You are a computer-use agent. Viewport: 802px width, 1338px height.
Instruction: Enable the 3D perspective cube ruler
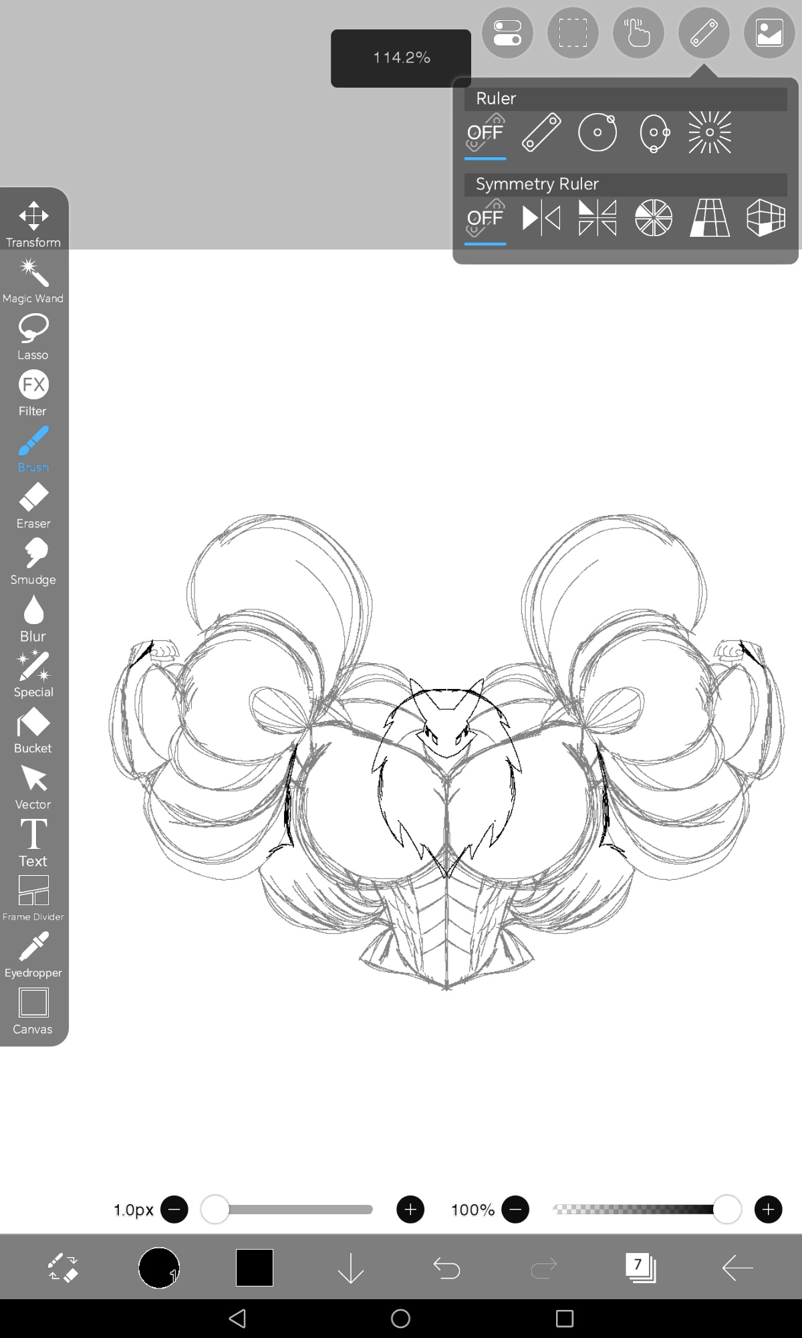coord(766,218)
